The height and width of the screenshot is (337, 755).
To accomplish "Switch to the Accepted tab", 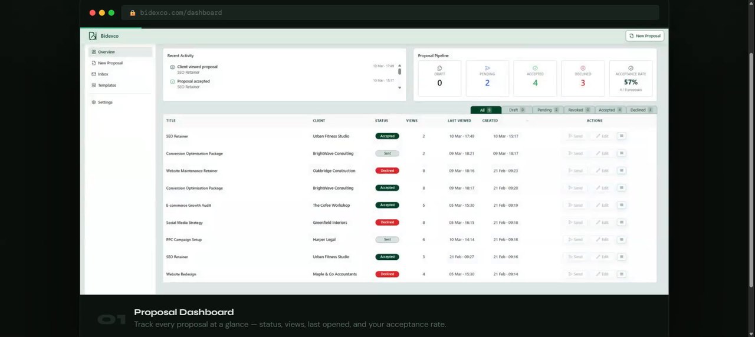I will click(610, 110).
